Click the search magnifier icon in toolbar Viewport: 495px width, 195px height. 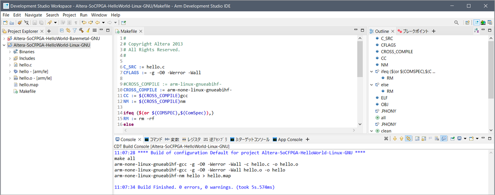[x=456, y=23]
